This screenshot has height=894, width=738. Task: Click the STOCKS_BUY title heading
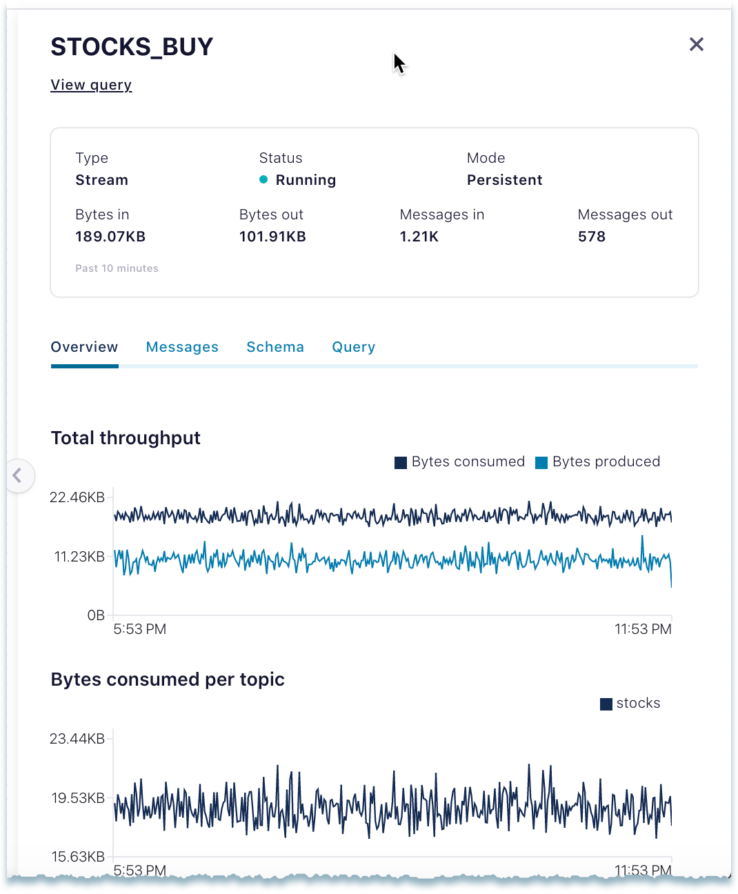132,47
